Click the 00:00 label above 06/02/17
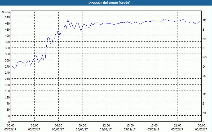This screenshot has width=212, height=132. click(201, 126)
